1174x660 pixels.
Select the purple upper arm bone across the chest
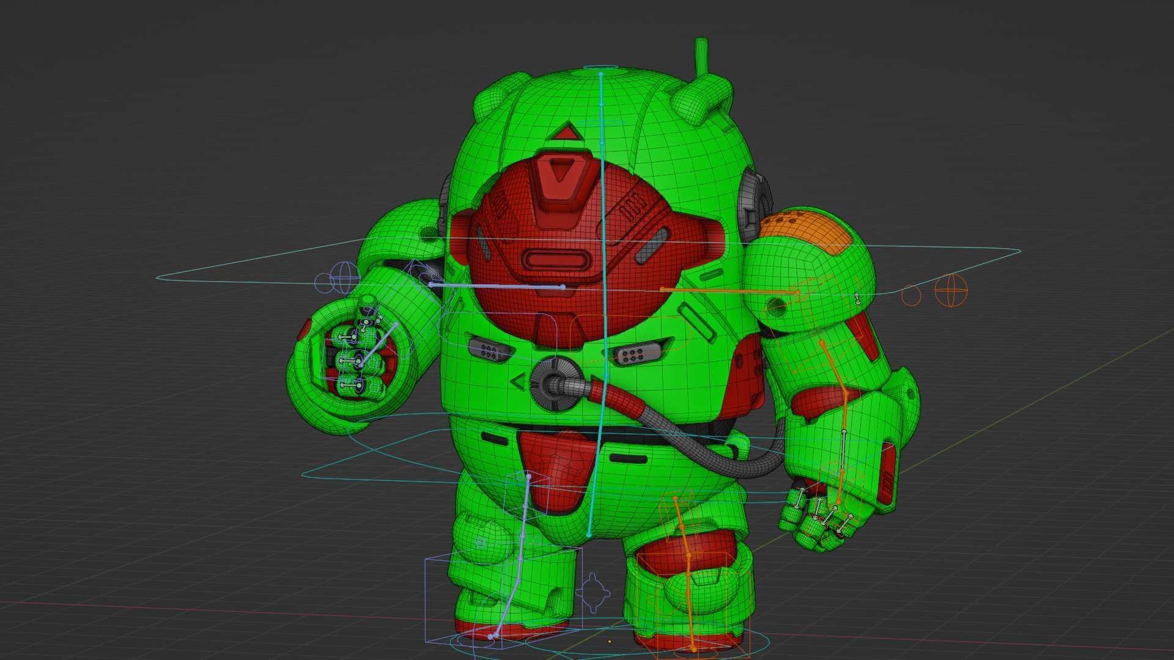[x=497, y=285]
